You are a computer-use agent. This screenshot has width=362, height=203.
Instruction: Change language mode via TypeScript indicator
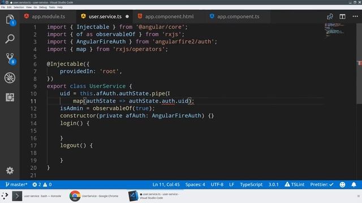[251, 184]
